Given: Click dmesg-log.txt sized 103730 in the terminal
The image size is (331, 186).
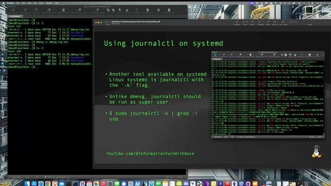Looking at the screenshot, I should [80, 29].
